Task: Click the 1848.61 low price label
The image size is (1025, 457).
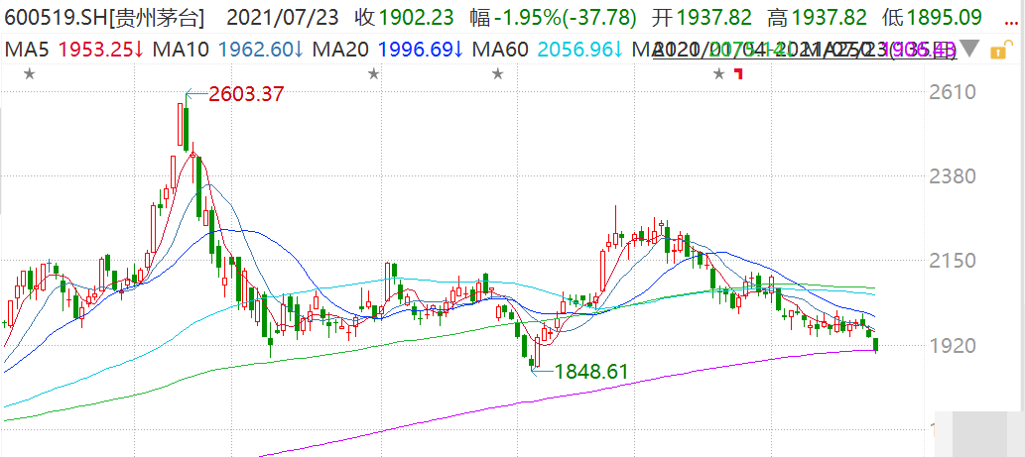Action: tap(591, 372)
